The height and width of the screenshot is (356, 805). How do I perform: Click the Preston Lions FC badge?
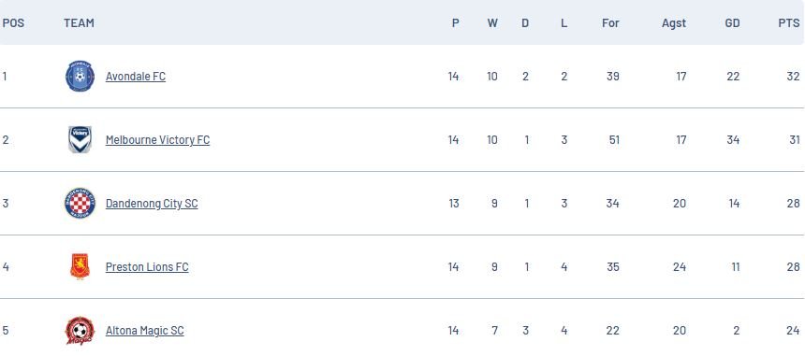pos(80,267)
